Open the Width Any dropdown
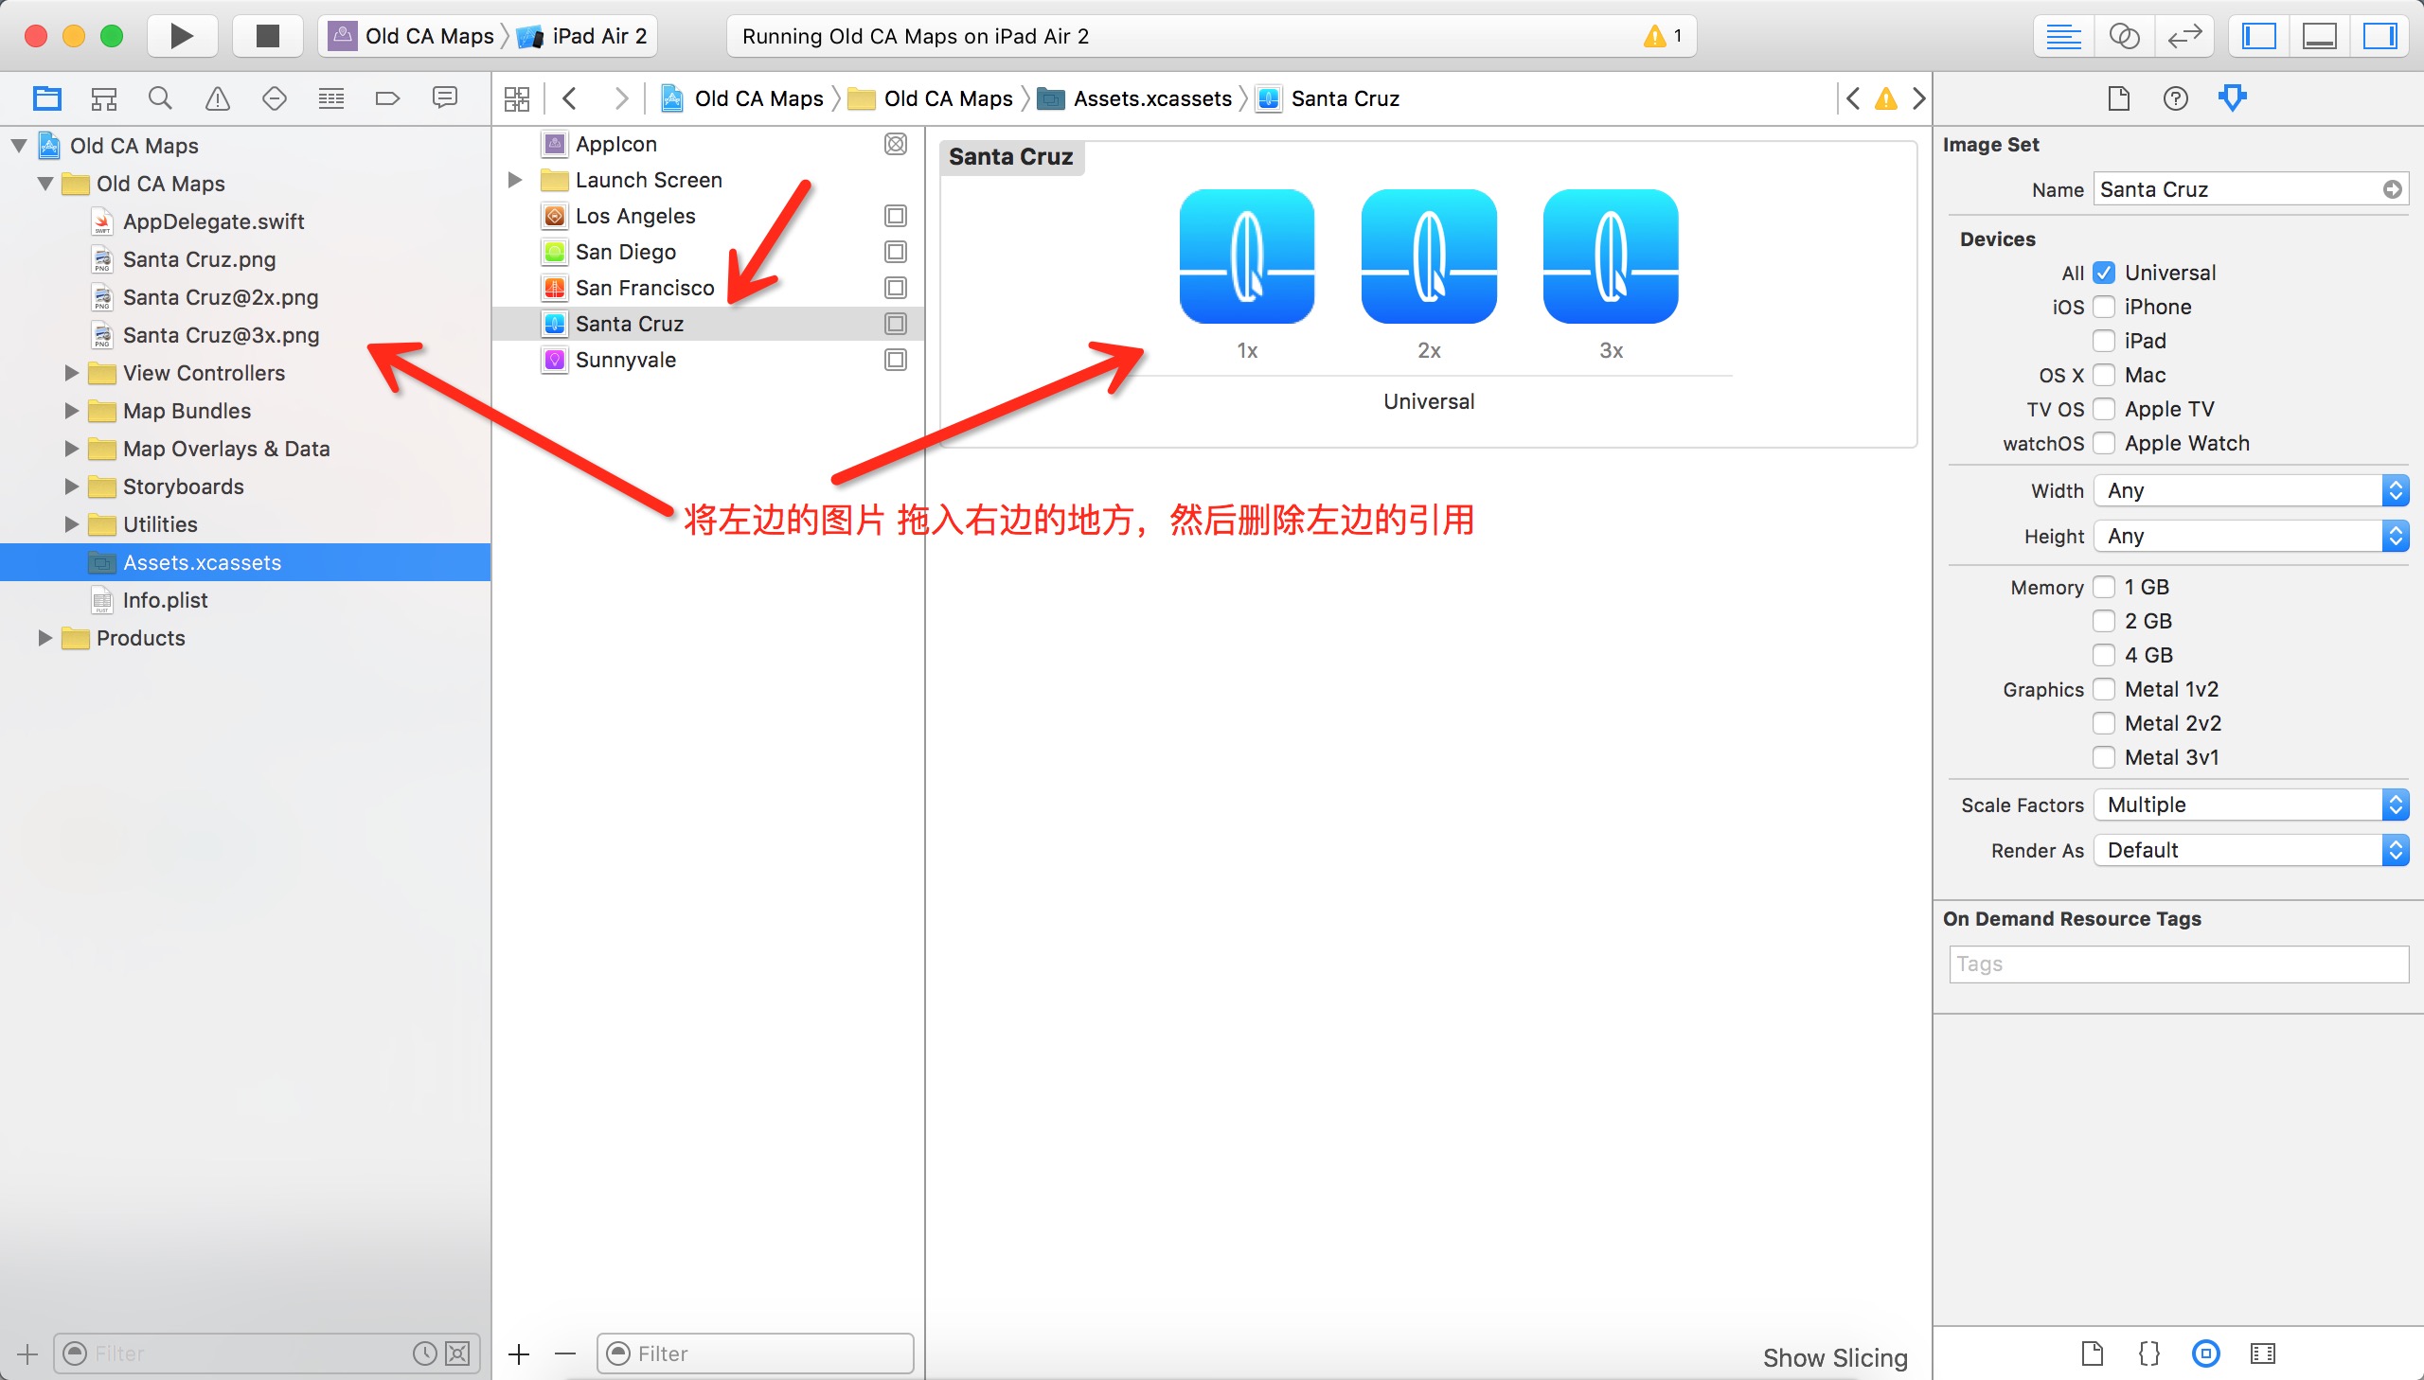 (x=2251, y=490)
